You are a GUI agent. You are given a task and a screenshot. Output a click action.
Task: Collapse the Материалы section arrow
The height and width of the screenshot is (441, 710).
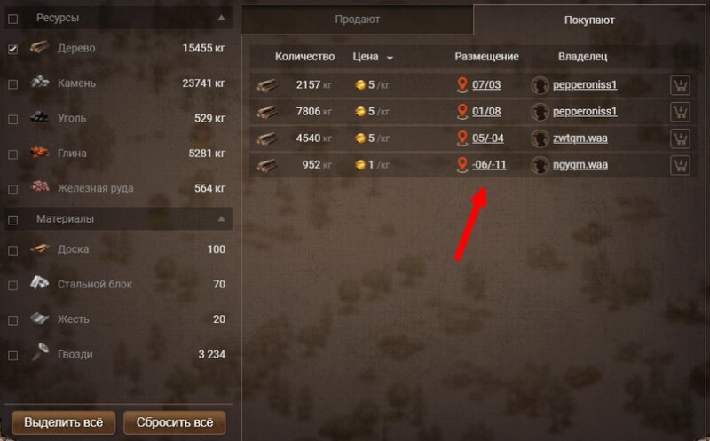[221, 219]
